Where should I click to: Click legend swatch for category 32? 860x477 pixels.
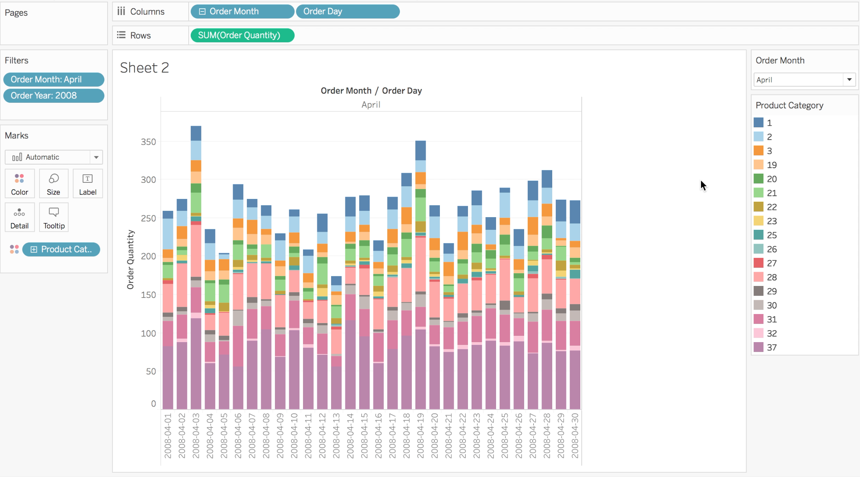pyautogui.click(x=758, y=333)
